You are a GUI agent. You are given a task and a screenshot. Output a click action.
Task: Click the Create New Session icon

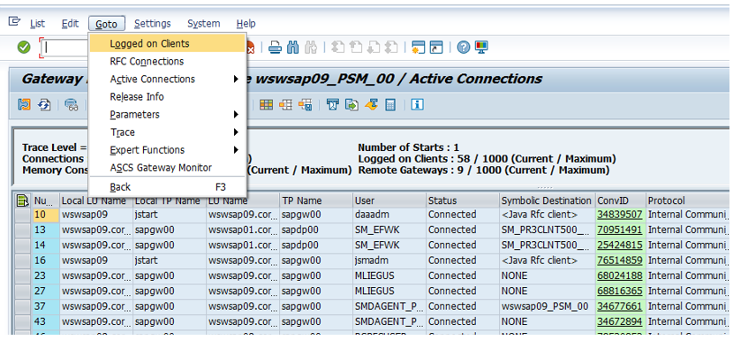(418, 47)
